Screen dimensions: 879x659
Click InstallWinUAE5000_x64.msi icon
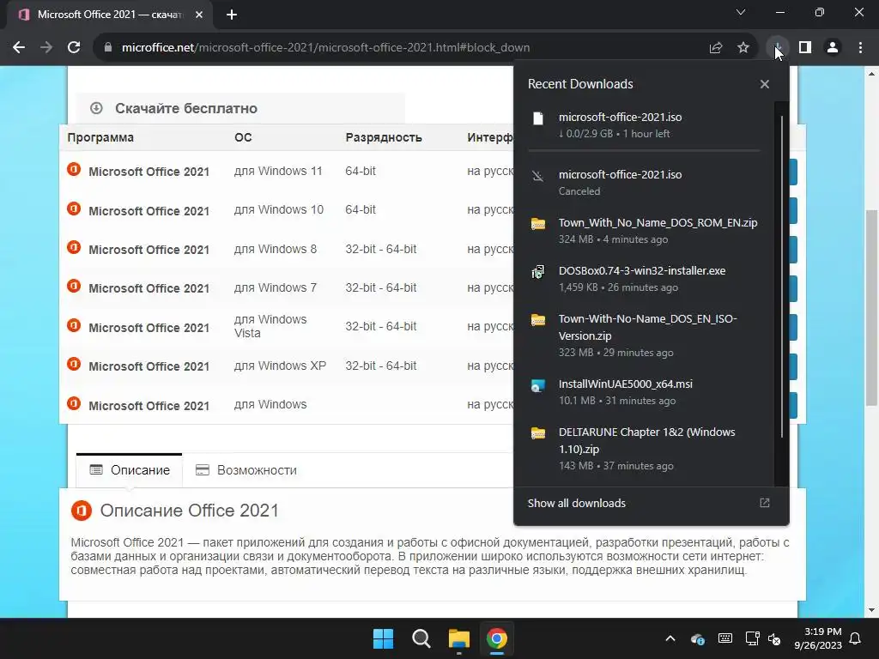[x=538, y=385]
